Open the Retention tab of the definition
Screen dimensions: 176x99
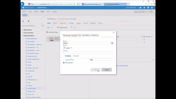pos(93,23)
